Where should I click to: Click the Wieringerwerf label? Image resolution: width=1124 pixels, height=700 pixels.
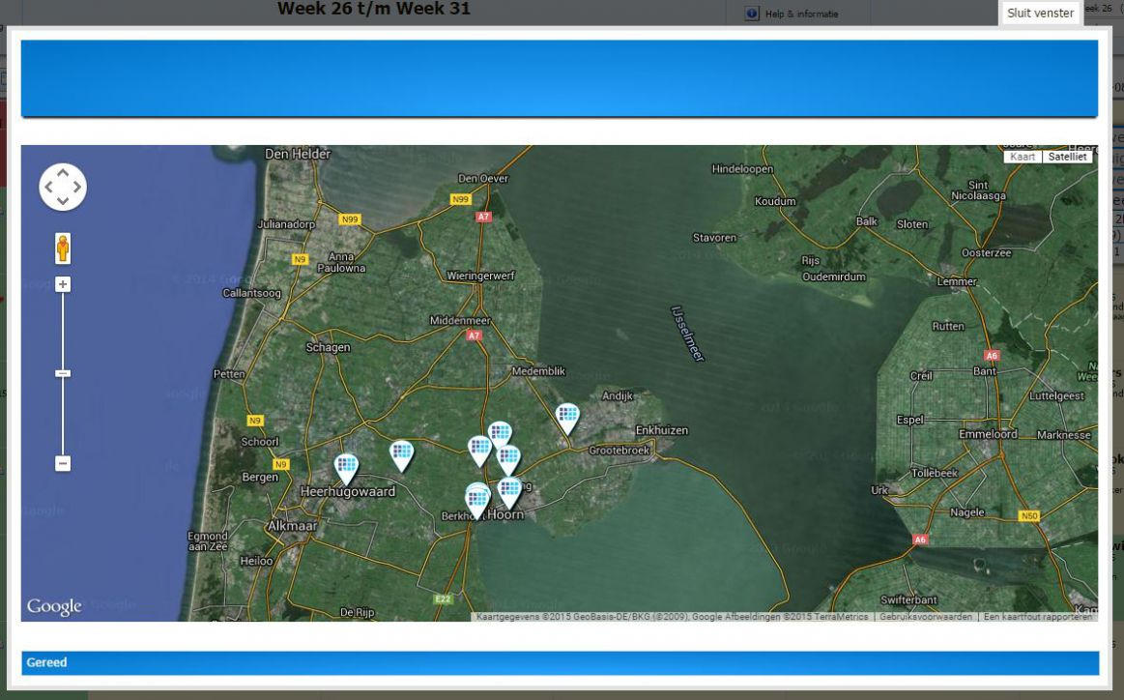(x=480, y=276)
